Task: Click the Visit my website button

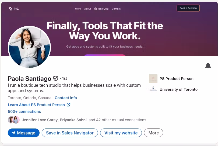Action: click(x=121, y=133)
